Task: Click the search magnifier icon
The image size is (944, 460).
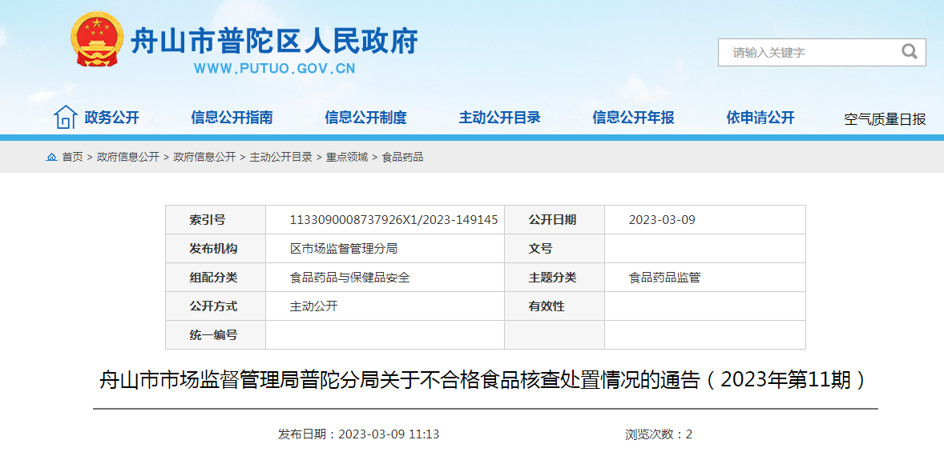Action: [x=909, y=52]
